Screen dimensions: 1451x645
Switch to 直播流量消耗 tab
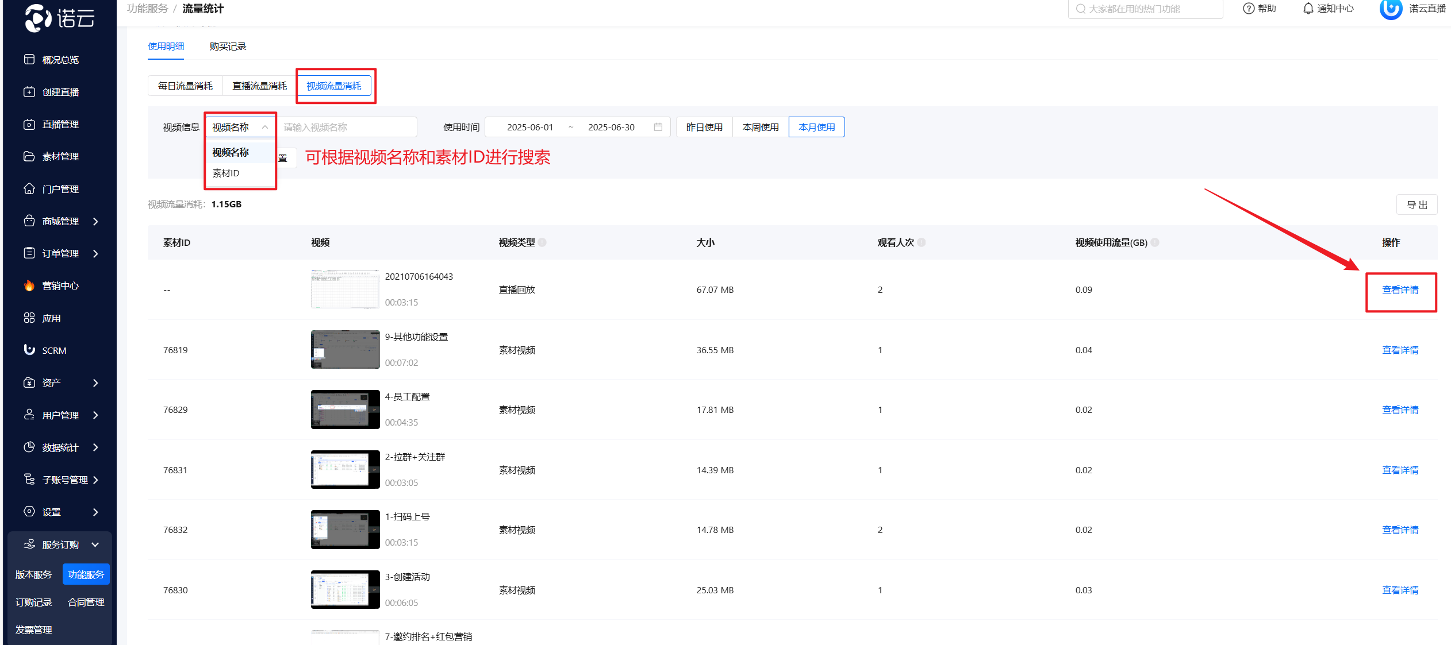pyautogui.click(x=259, y=86)
